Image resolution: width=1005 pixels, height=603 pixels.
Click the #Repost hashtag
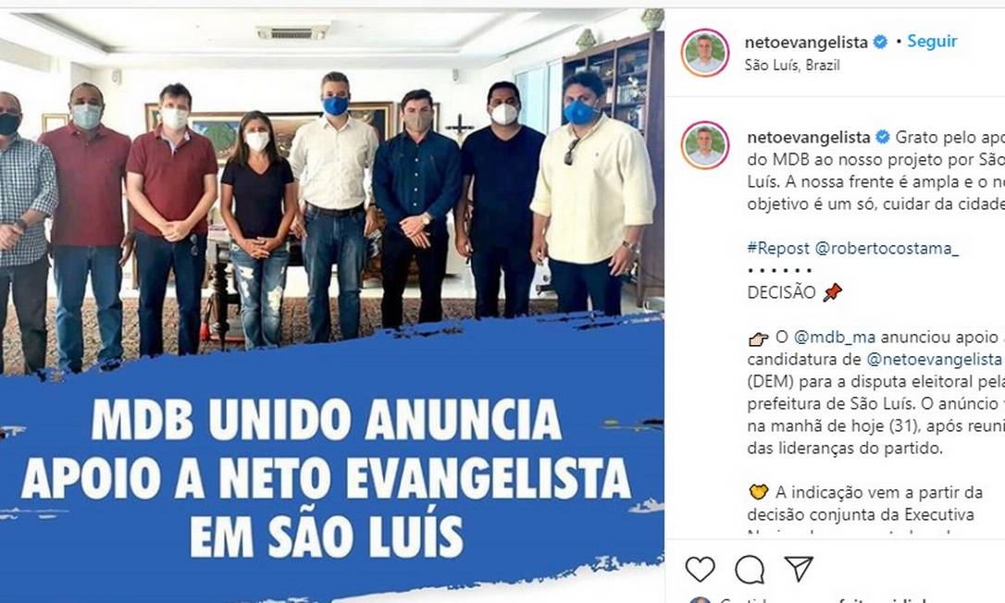(778, 248)
